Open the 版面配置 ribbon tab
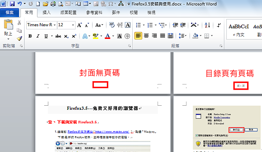Image resolution: width=262 pixels, height=152 pixels. click(68, 13)
